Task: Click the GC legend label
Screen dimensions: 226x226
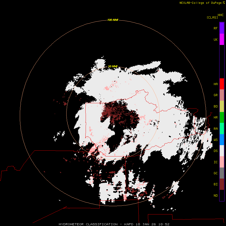Action: click(215, 173)
